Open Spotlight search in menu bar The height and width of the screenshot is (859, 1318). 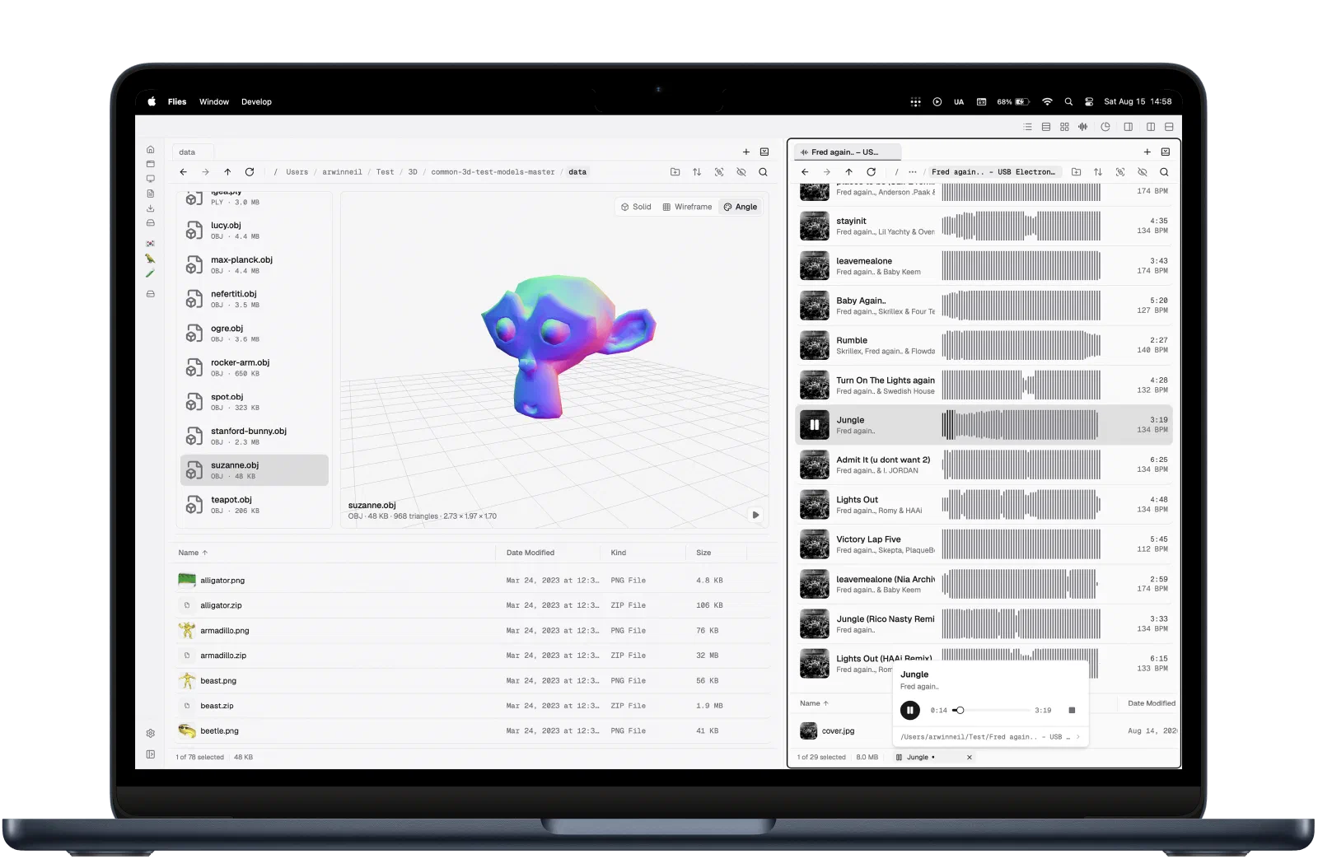1068,102
